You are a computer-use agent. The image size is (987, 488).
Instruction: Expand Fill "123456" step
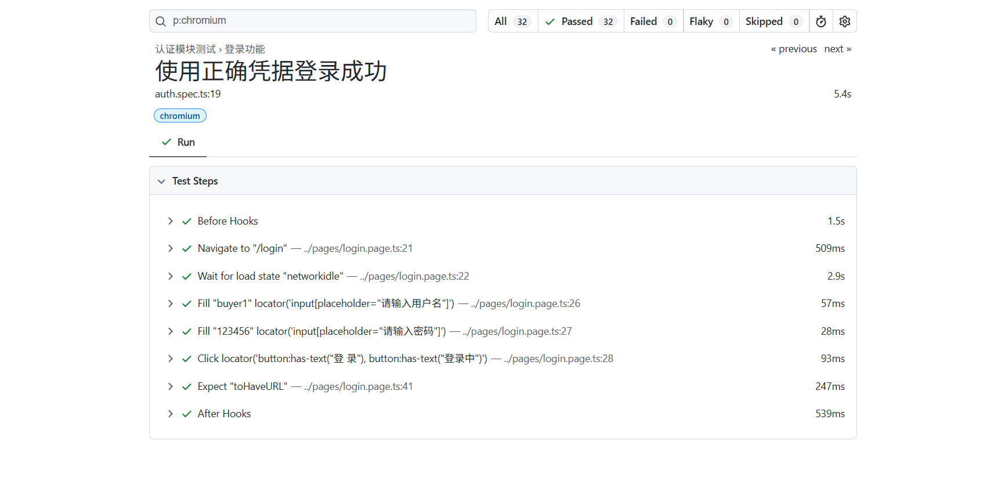pos(170,331)
